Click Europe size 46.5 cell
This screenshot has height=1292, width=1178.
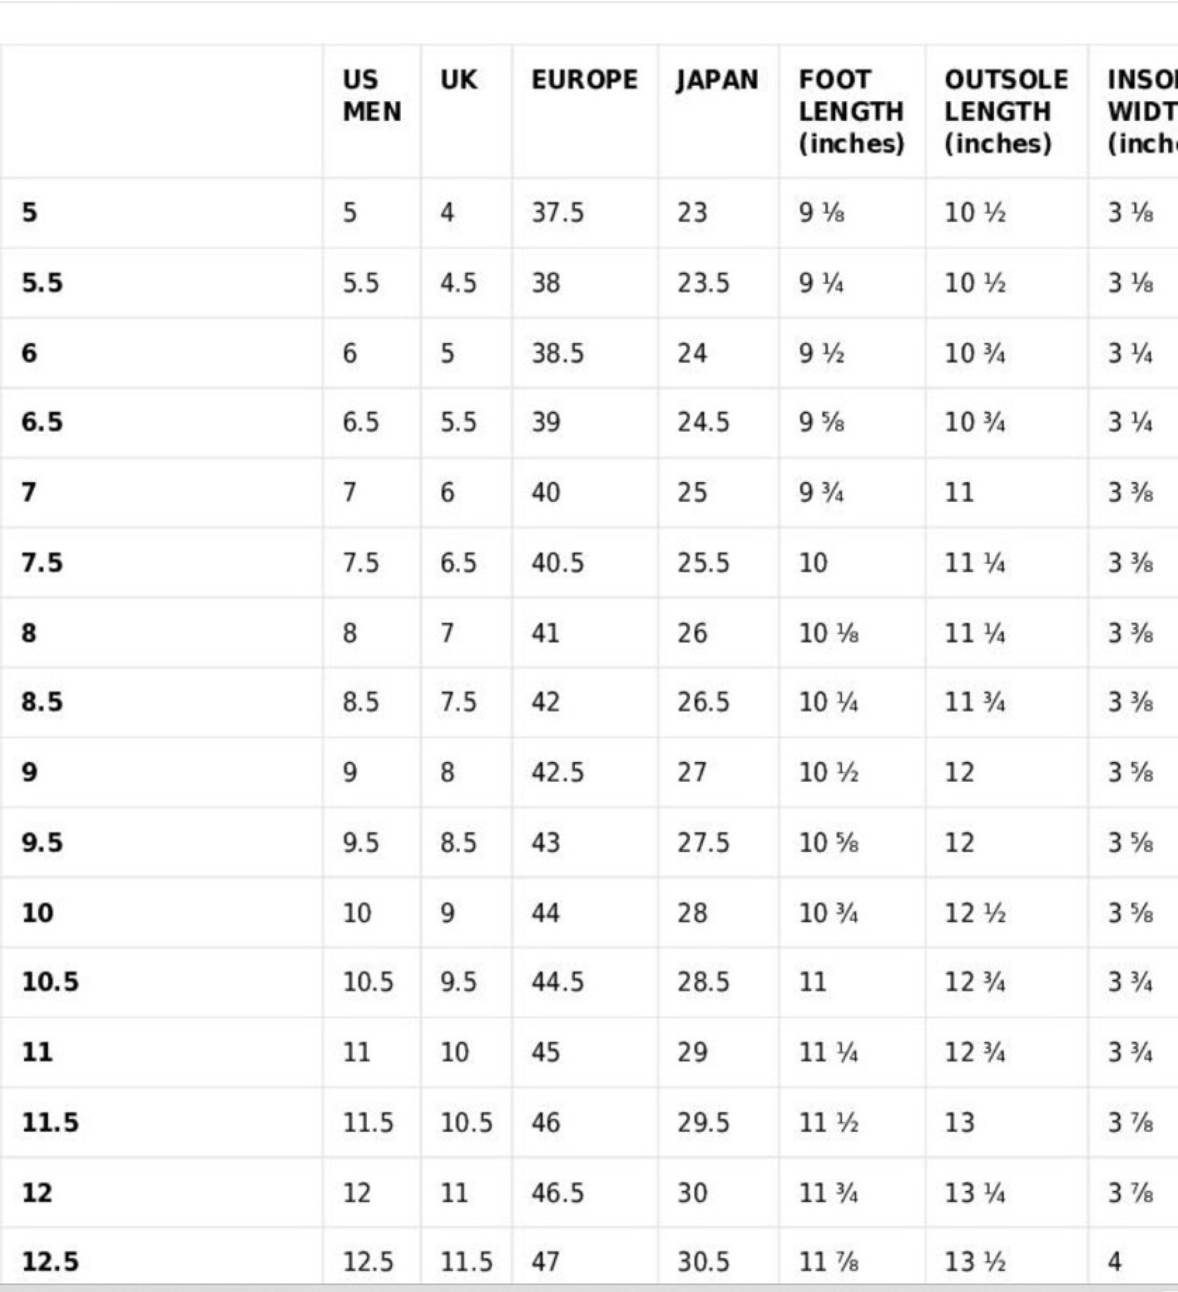click(558, 1192)
